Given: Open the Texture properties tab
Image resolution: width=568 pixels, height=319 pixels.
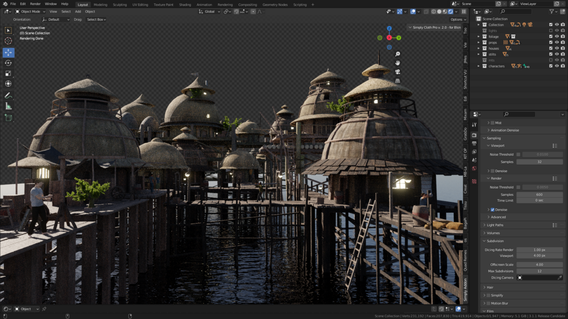Looking at the screenshot, I should 474,181.
